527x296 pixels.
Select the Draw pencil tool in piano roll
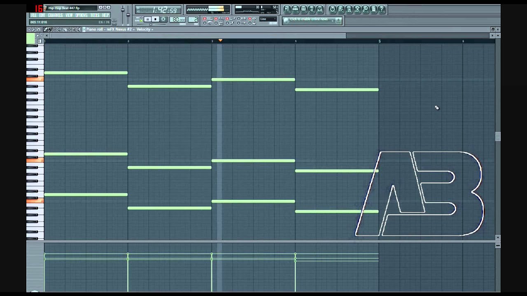45,30
